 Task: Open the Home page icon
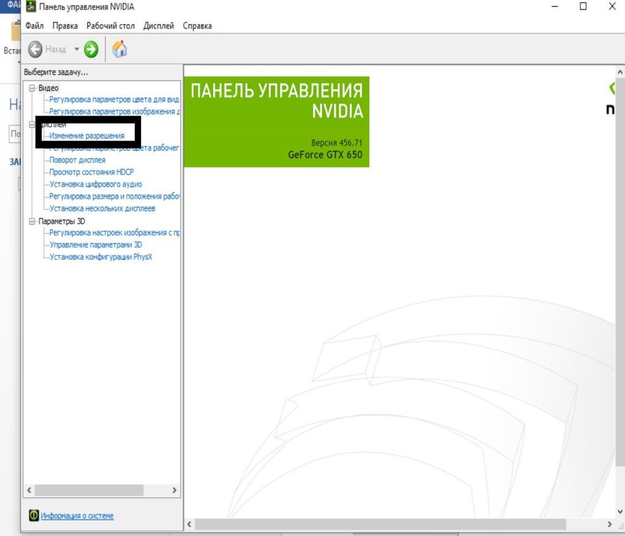tap(120, 49)
